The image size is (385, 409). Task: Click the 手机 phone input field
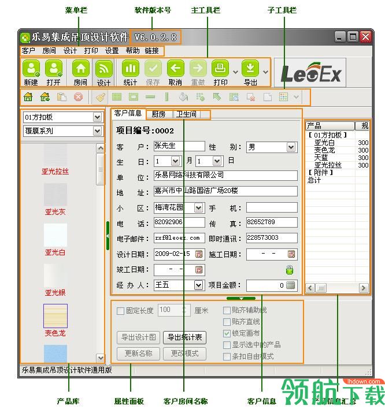pos(272,207)
